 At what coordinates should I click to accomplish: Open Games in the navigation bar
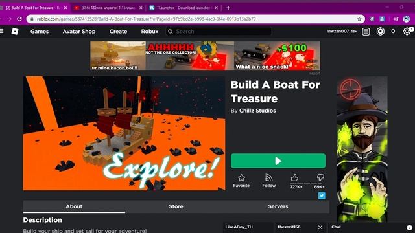(40, 32)
